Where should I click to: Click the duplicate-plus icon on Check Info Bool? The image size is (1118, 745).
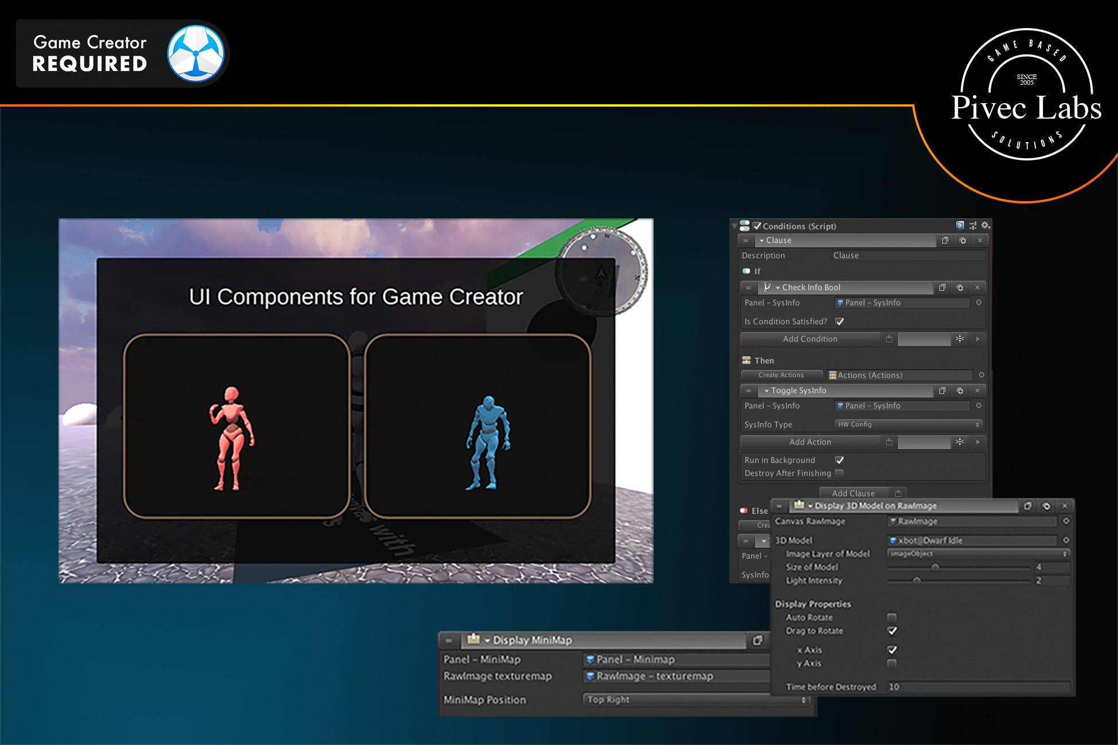960,288
